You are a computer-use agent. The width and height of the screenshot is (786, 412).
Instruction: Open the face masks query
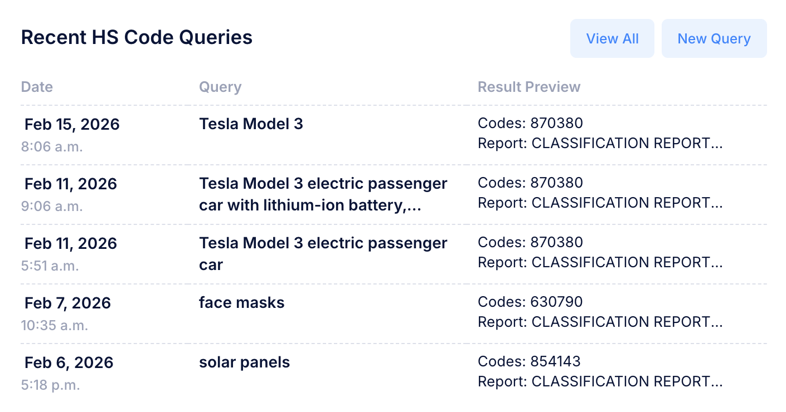[x=241, y=302]
